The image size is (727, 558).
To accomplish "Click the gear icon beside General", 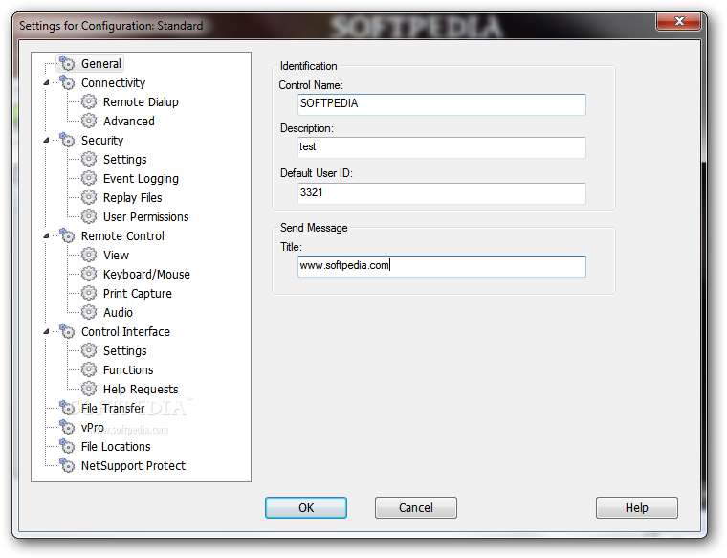I will pyautogui.click(x=67, y=63).
